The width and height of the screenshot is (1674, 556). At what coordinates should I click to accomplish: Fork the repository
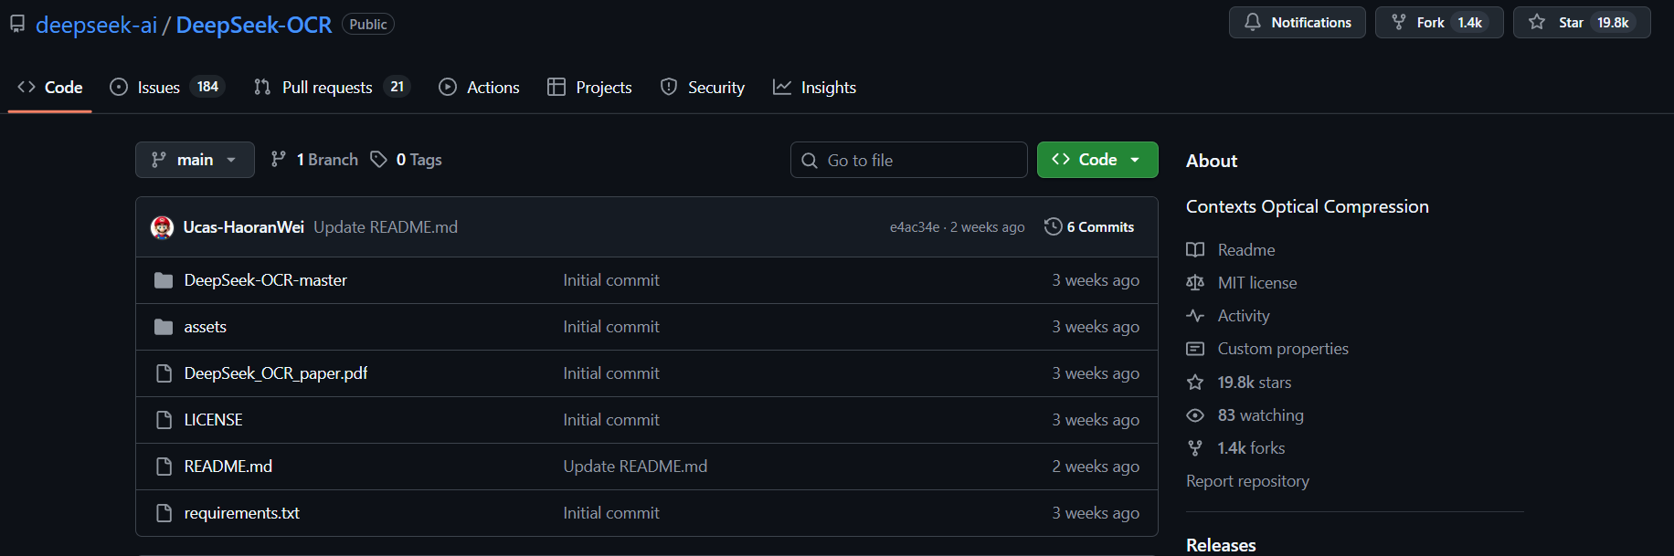pyautogui.click(x=1438, y=23)
